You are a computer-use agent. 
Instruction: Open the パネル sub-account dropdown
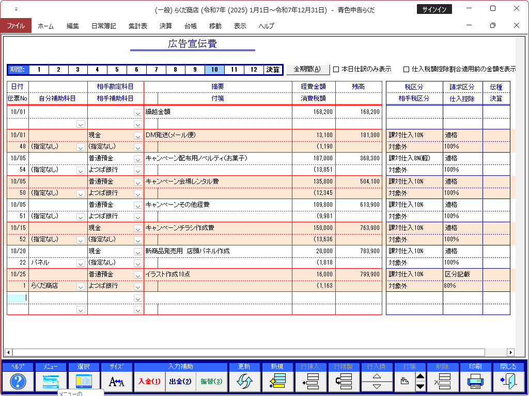click(80, 263)
